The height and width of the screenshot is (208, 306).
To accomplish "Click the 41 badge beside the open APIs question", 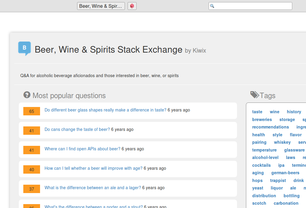I will (32, 150).
